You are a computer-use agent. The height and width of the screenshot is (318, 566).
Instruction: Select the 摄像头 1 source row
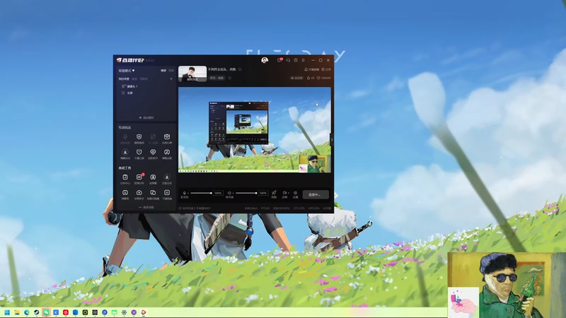146,86
